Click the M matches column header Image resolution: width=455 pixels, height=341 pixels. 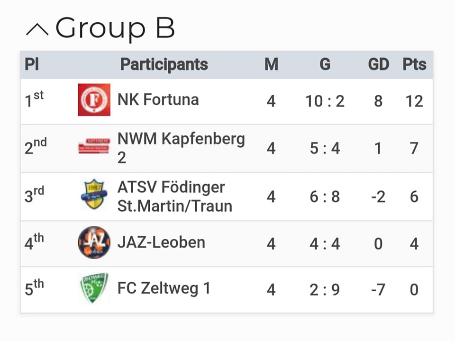[271, 64]
